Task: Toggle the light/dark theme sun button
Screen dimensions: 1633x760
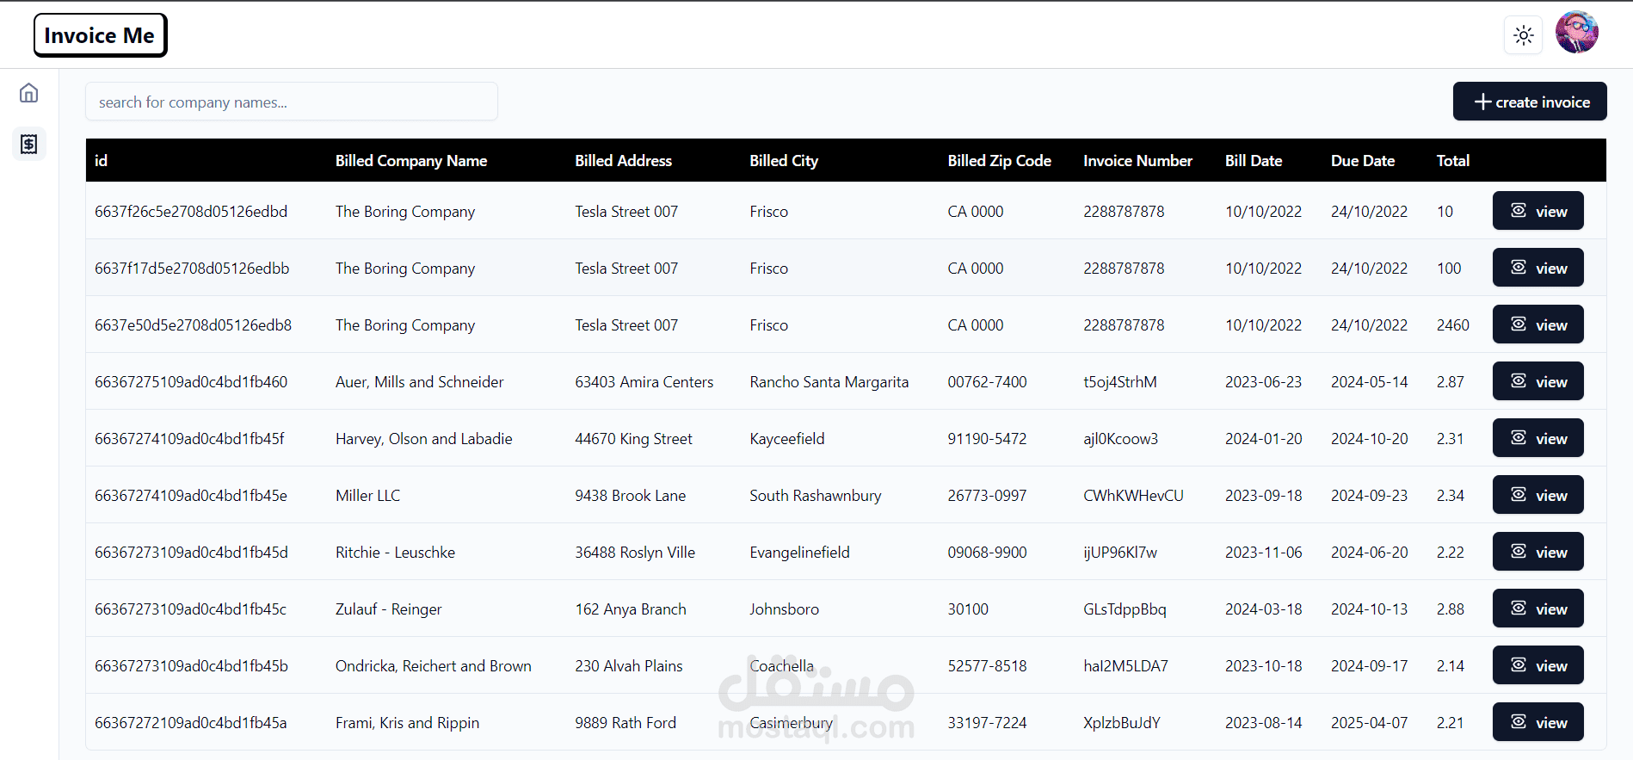Action: (1524, 35)
